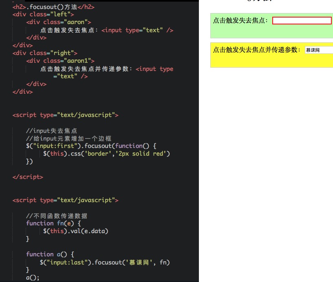Image resolution: width=333 pixels, height=282 pixels.
Task: Click the input containing 慕课网
Action: pos(319,50)
